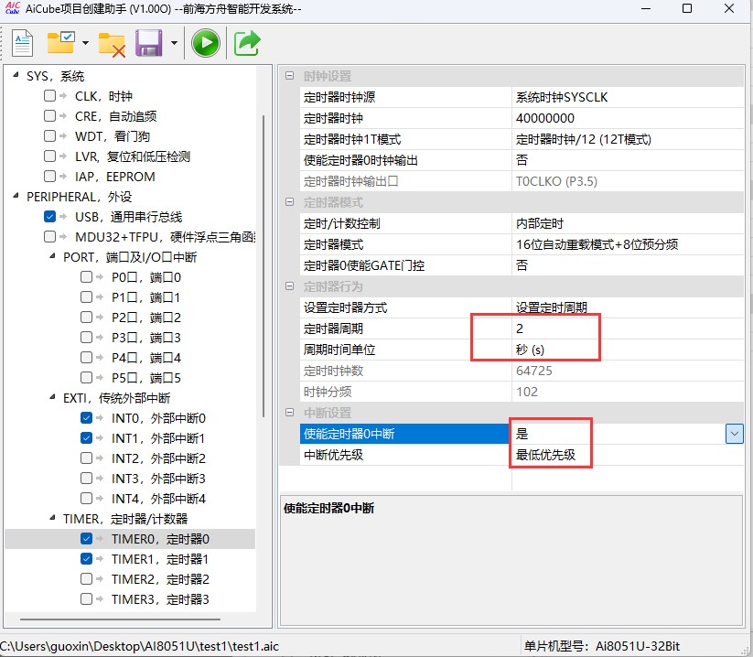The width and height of the screenshot is (753, 657).
Task: Click the open project folder icon
Action: (61, 42)
